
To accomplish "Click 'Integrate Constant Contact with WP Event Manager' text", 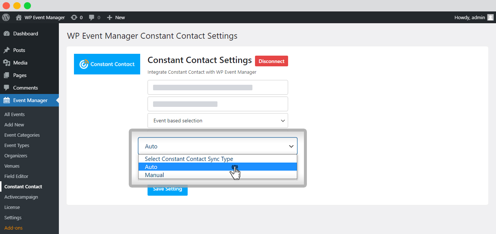I will click(202, 72).
